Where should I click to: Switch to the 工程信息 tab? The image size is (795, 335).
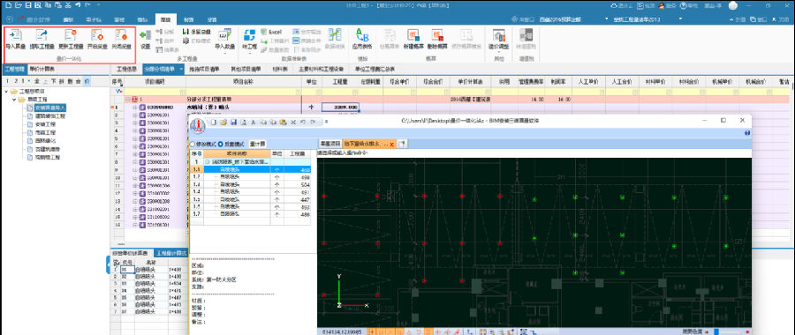pos(126,69)
